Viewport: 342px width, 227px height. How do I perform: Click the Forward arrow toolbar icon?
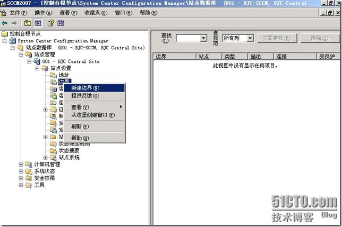14,23
